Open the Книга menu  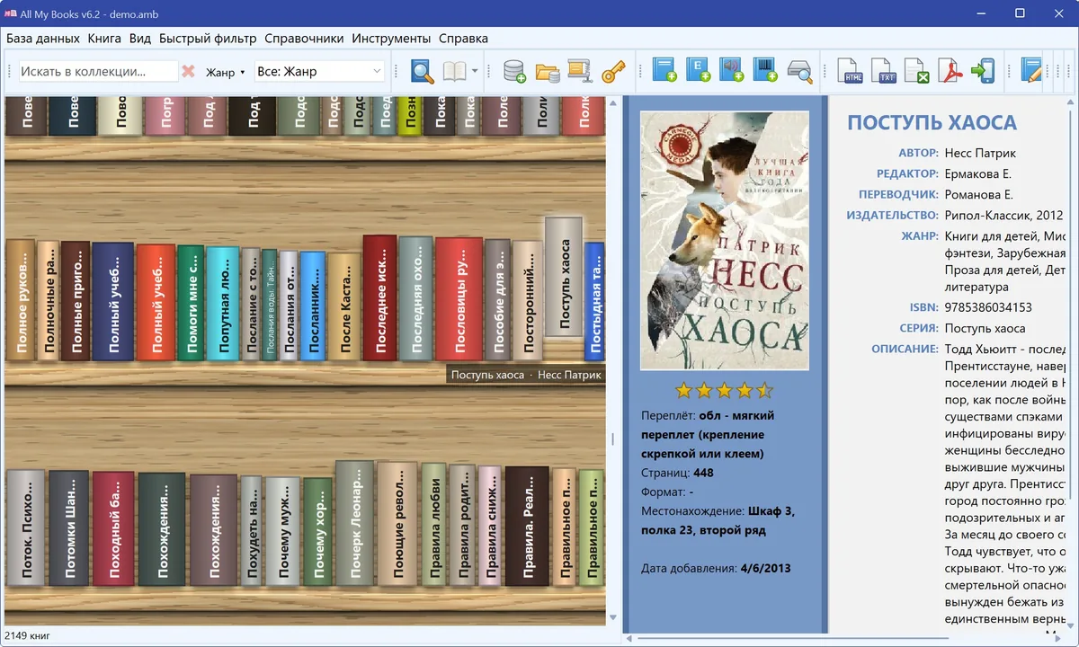(104, 39)
